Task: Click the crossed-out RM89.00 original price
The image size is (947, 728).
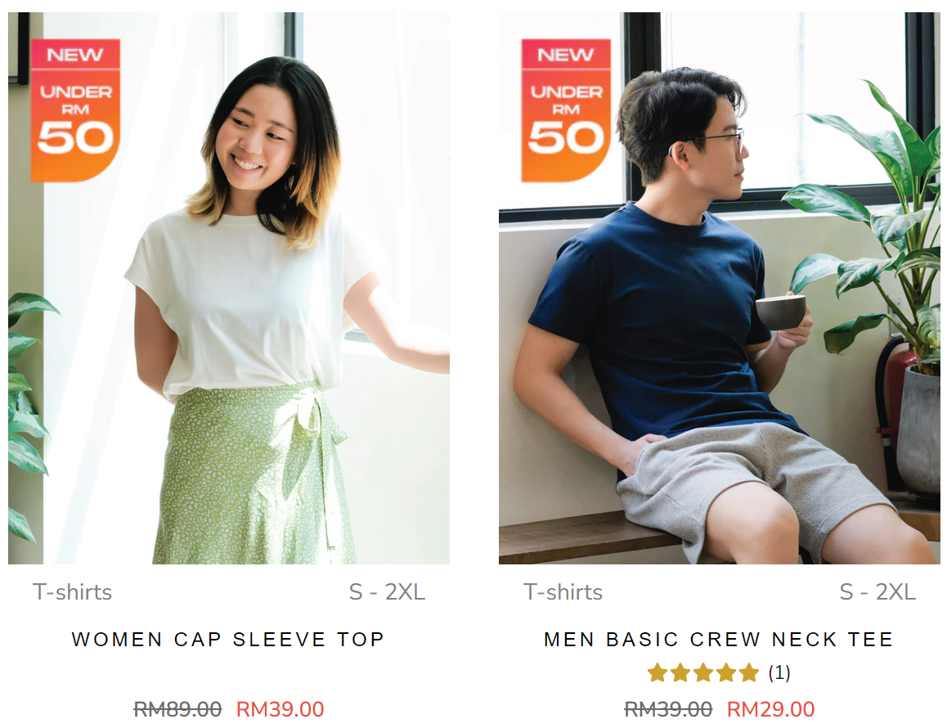Action: pyautogui.click(x=177, y=709)
